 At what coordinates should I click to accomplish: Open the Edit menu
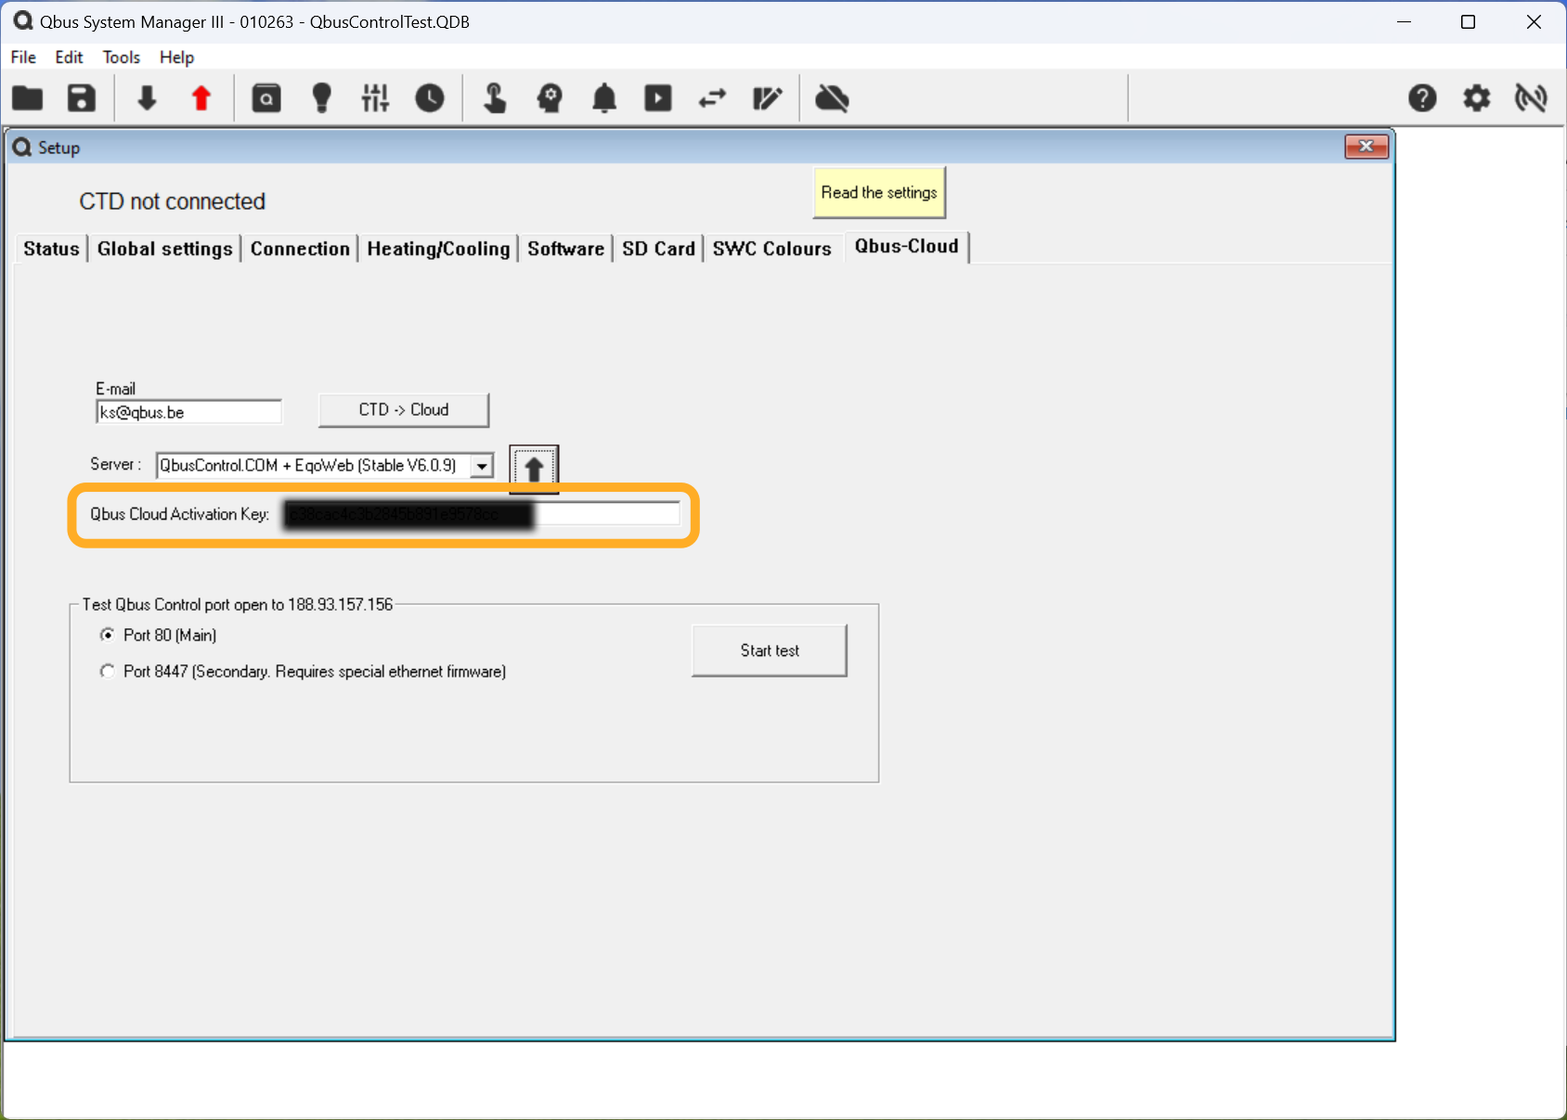point(69,58)
